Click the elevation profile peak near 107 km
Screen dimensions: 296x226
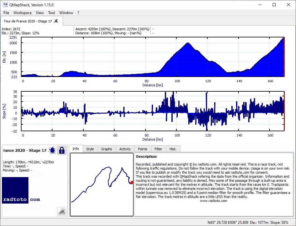(x=188, y=43)
